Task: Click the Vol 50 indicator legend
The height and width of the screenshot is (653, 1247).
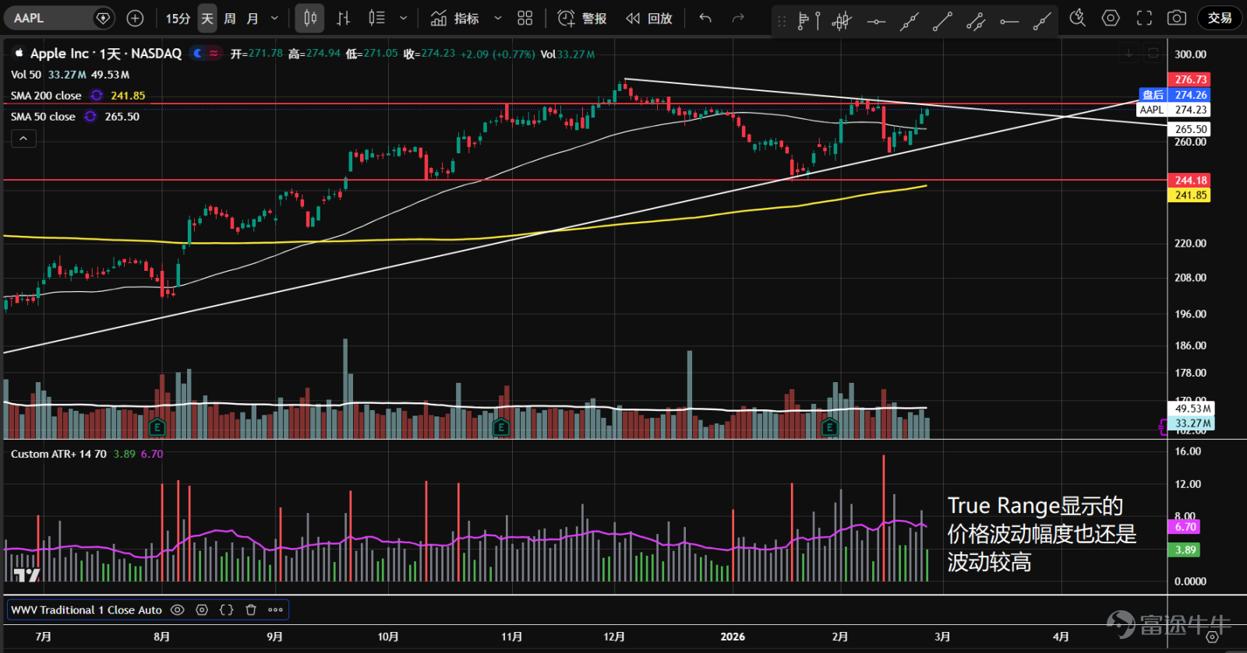Action: point(26,75)
